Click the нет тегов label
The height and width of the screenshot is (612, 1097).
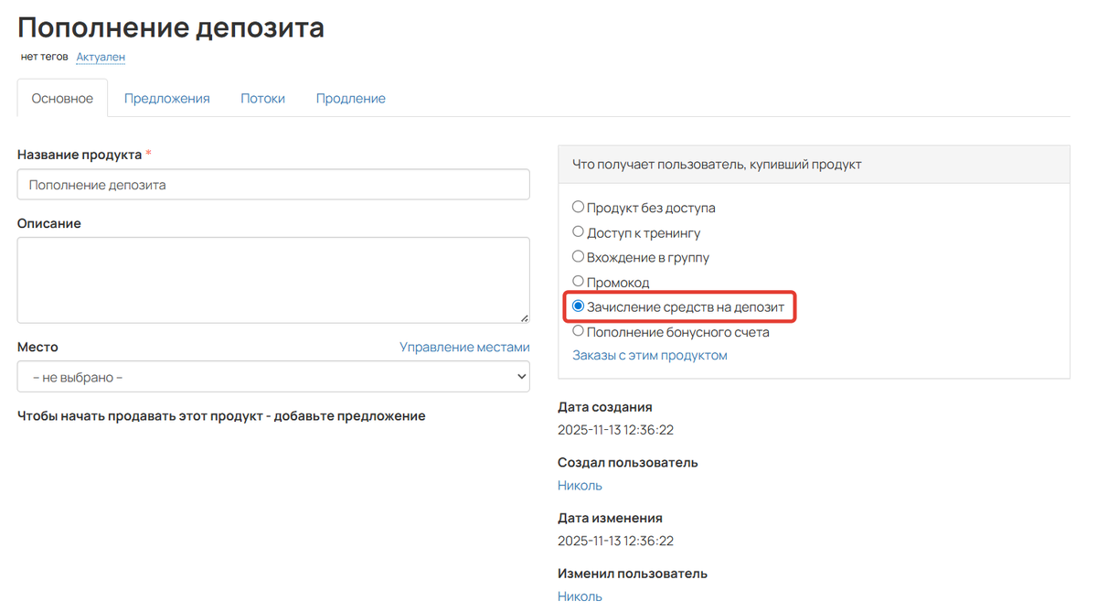pos(42,57)
